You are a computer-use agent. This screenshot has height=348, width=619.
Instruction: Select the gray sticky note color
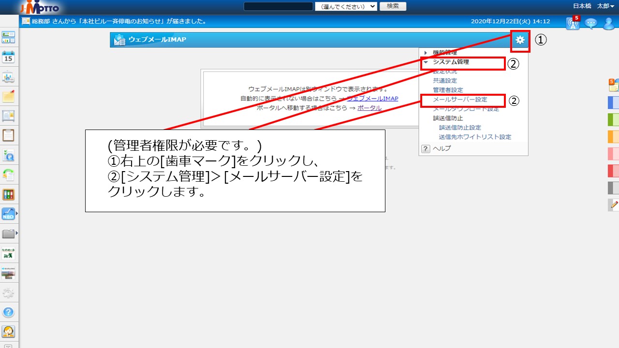(613, 188)
